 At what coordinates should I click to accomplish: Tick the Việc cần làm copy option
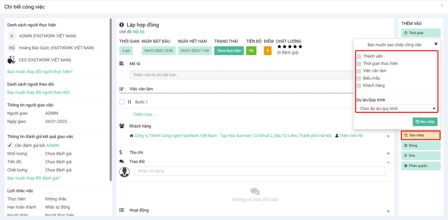[359, 71]
